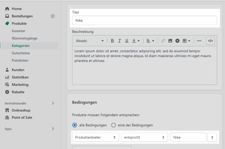The image size is (225, 149).
Task: Open Point of Sale sales channel
Action: point(22,117)
